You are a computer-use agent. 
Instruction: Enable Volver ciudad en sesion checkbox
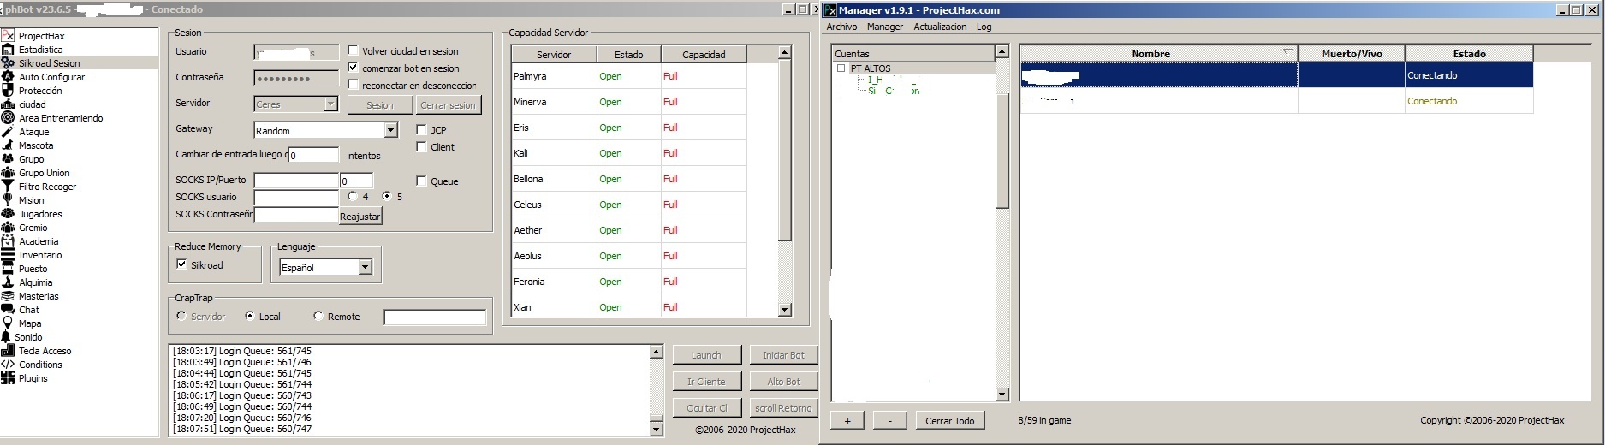click(354, 50)
